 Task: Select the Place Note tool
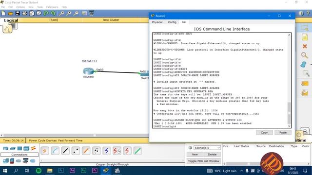pyautogui.click(x=305, y=37)
